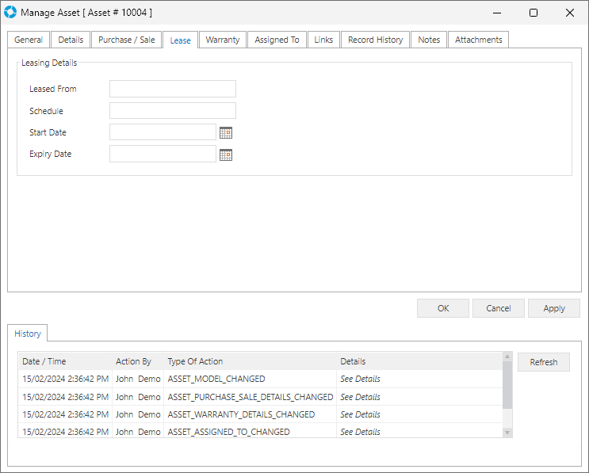Refresh the history list
Screen dimensions: 589x473
click(x=544, y=362)
